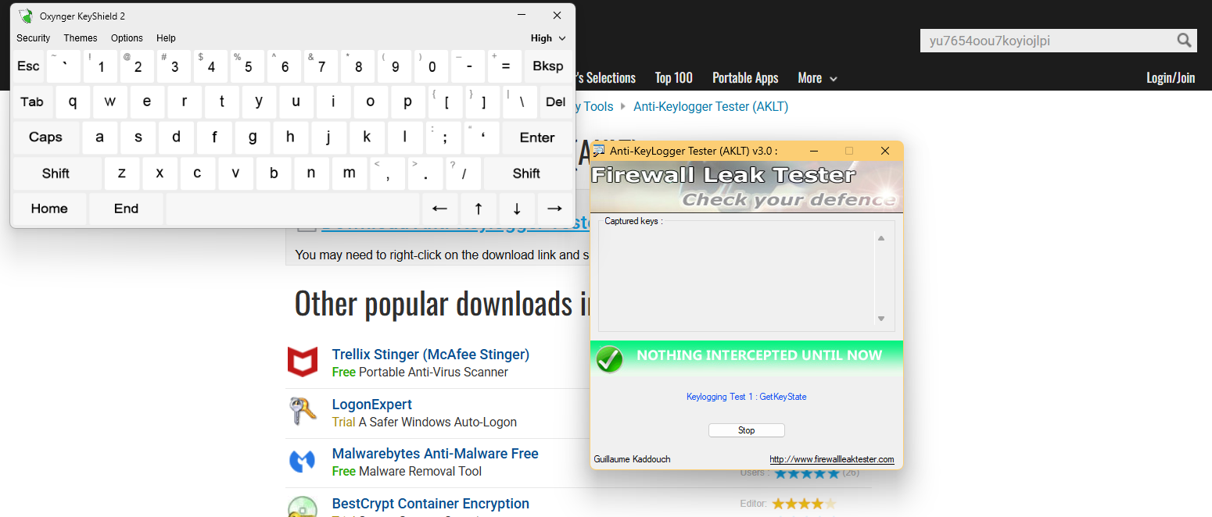1212x517 pixels.
Task: Click the 5 key on KeyShield
Action: tap(246, 66)
